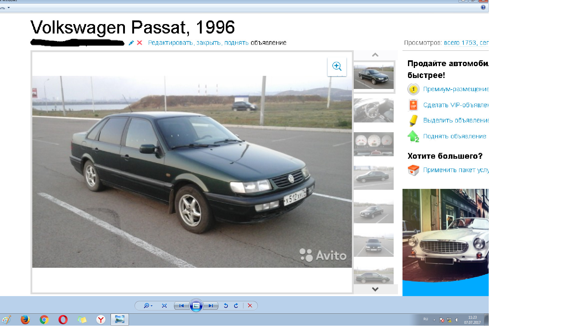The image size is (585, 329).
Task: Select the steering wheel interior thumbnail
Action: tap(374, 110)
